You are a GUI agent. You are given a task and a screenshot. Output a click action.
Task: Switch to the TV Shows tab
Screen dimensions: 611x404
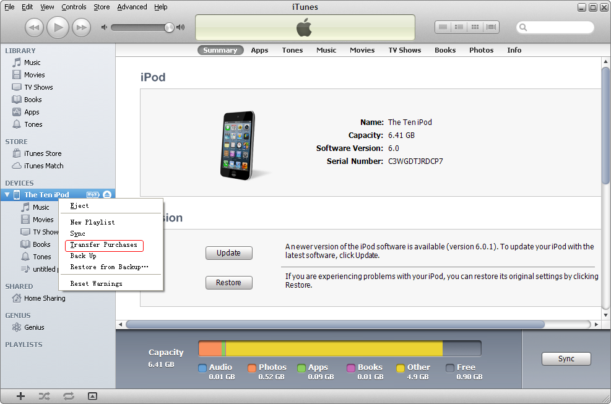click(404, 50)
